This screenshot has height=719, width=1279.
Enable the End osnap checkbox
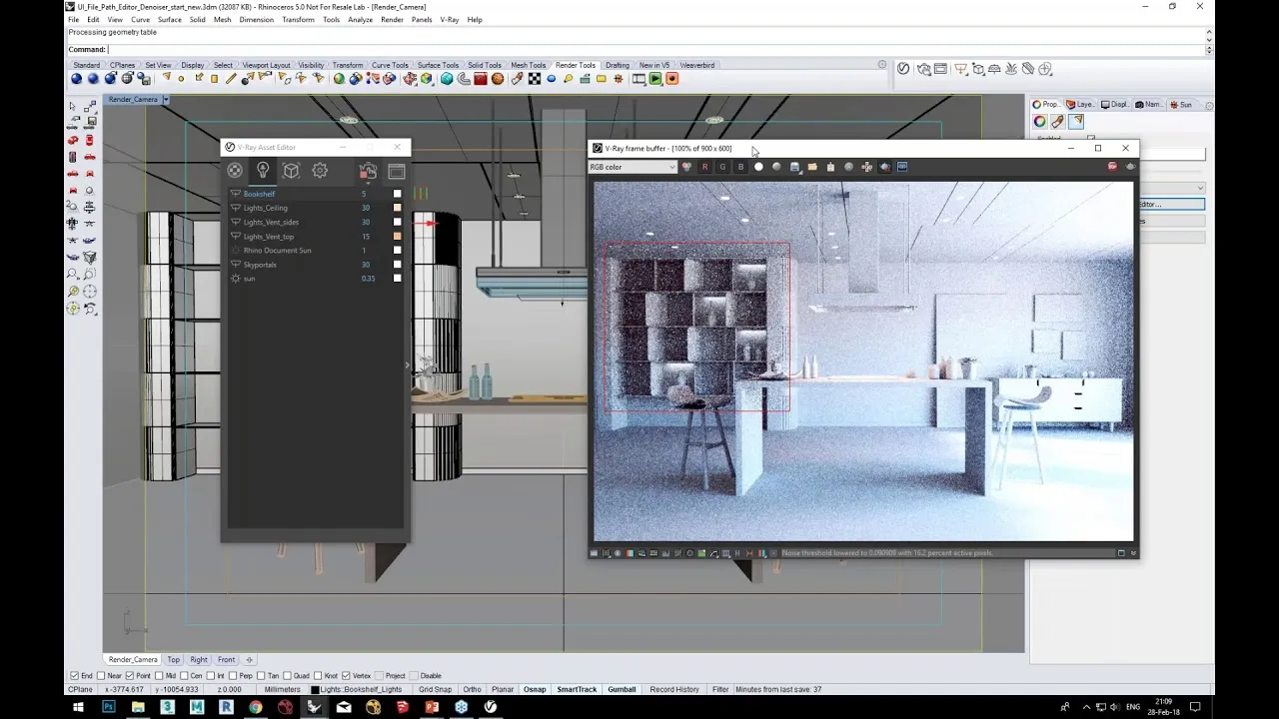click(74, 676)
